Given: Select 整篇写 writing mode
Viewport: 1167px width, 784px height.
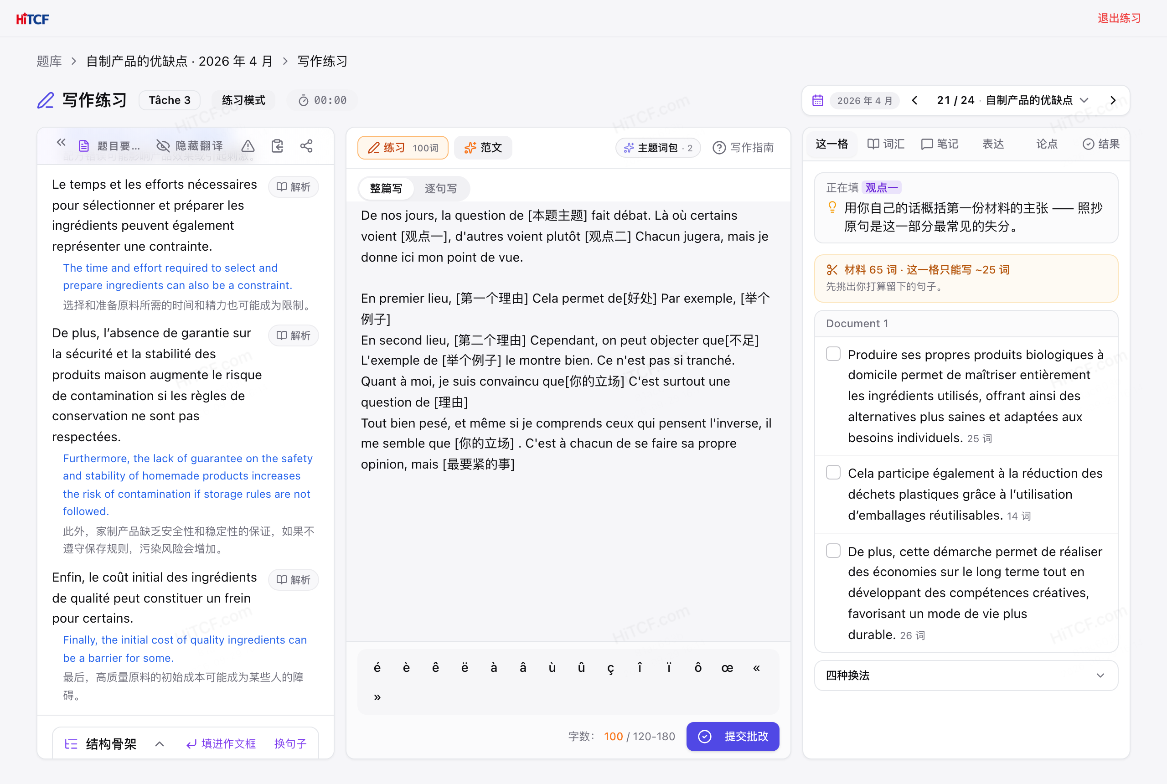Looking at the screenshot, I should coord(386,189).
